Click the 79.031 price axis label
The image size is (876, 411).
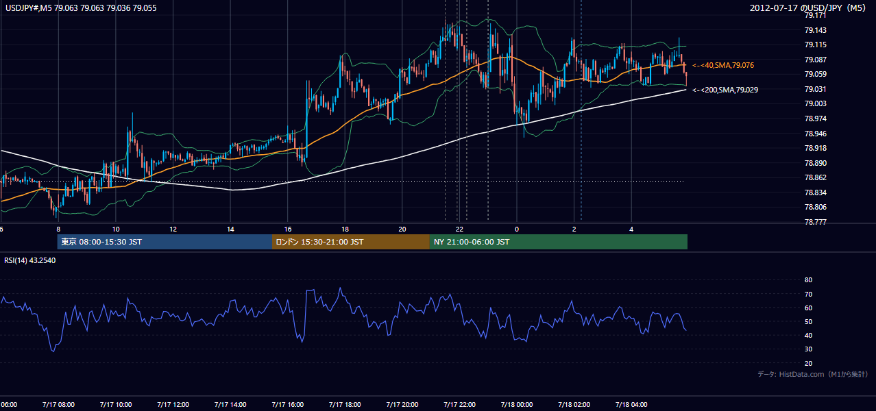coord(815,89)
